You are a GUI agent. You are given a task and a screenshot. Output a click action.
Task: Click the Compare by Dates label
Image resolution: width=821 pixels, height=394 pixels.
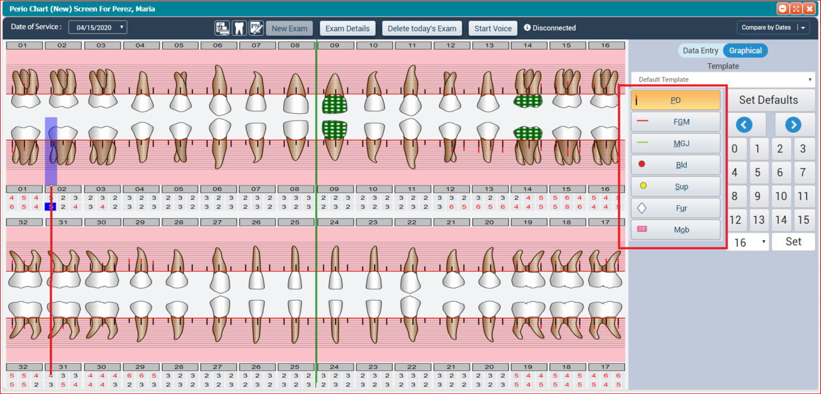click(766, 28)
